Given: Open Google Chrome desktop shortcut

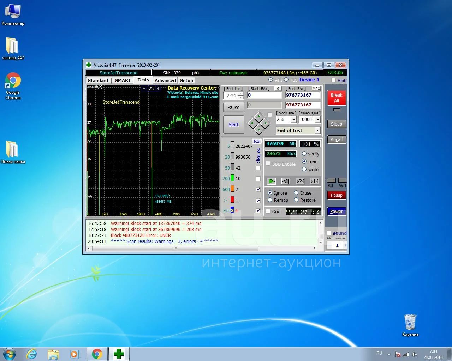Looking at the screenshot, I should click(x=13, y=86).
